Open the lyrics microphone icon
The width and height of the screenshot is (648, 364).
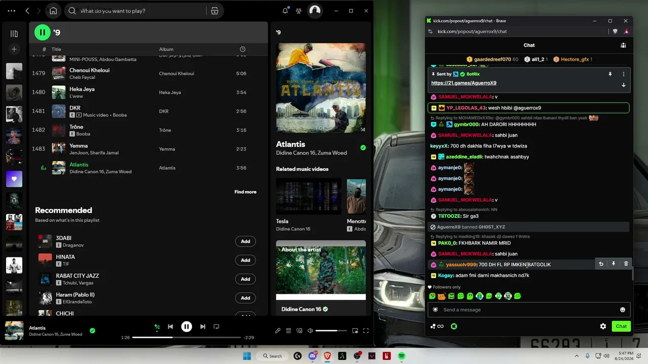coord(277,331)
